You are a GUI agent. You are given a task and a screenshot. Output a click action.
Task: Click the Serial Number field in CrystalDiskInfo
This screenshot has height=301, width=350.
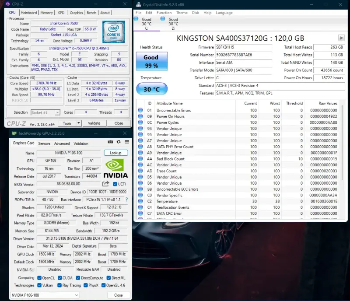point(244,55)
